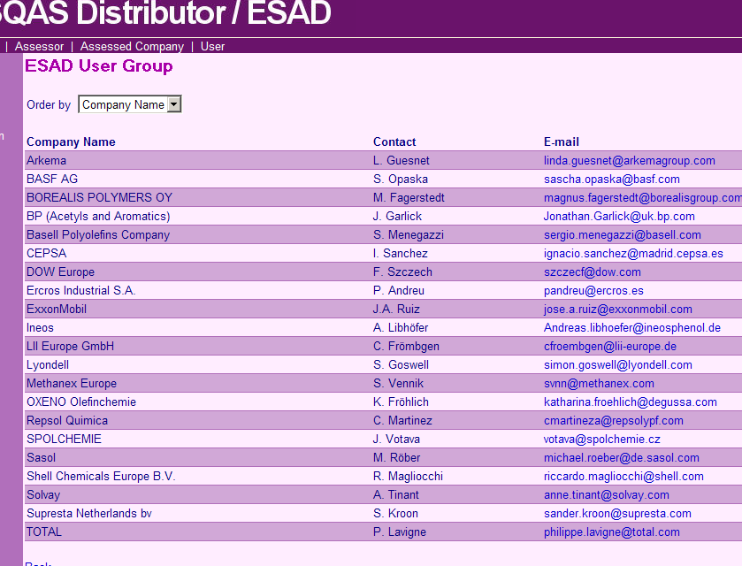The image size is (742, 566).
Task: Click riccardo.magliocchi@shell.com email link
Action: pos(623,476)
